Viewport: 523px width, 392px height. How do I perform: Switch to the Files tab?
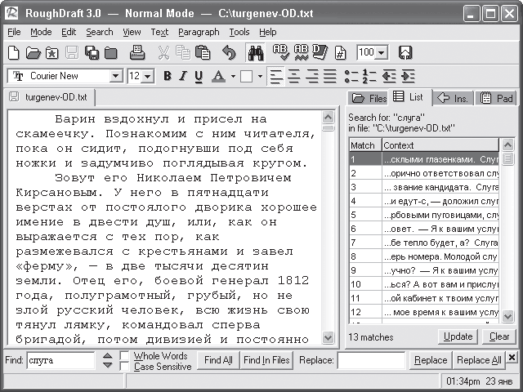pyautogui.click(x=369, y=98)
